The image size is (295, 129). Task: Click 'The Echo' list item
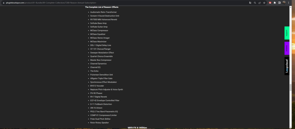click(94, 71)
